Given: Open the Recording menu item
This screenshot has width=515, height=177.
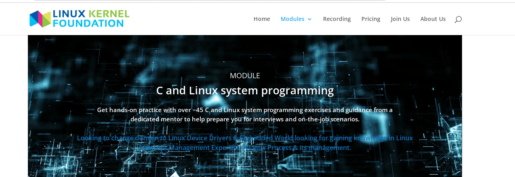Looking at the screenshot, I should (x=337, y=19).
